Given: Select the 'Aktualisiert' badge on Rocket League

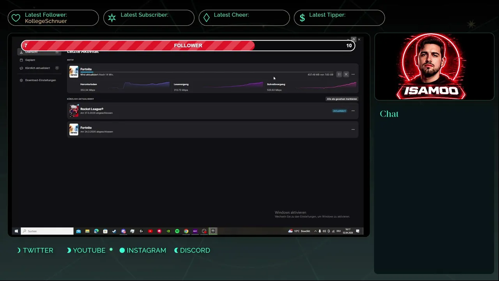Looking at the screenshot, I should pos(339,111).
